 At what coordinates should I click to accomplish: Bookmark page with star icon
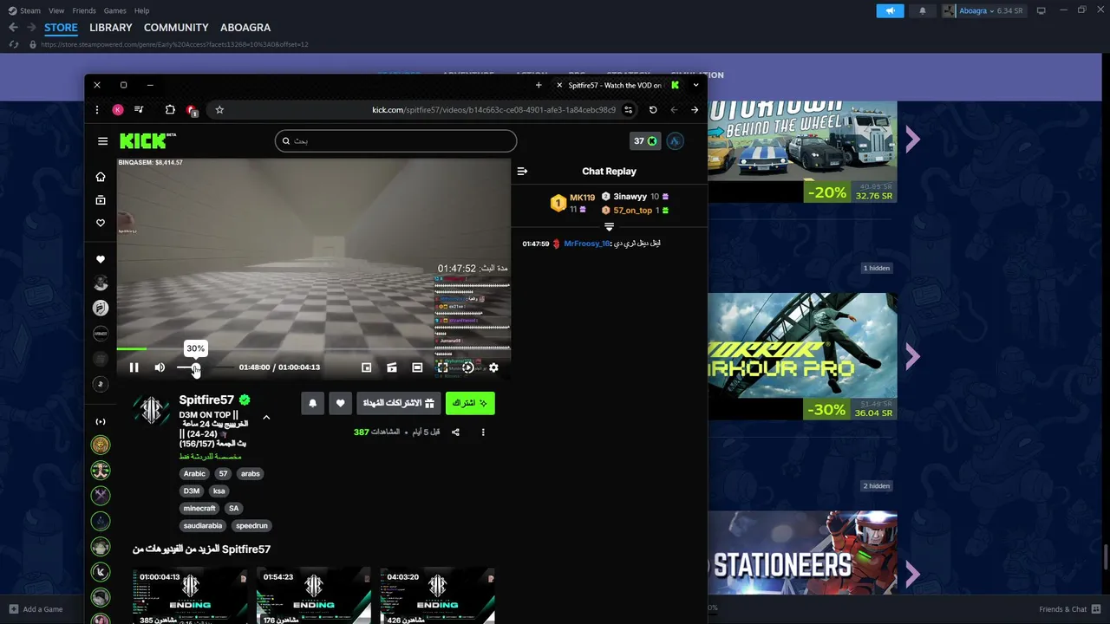[219, 110]
